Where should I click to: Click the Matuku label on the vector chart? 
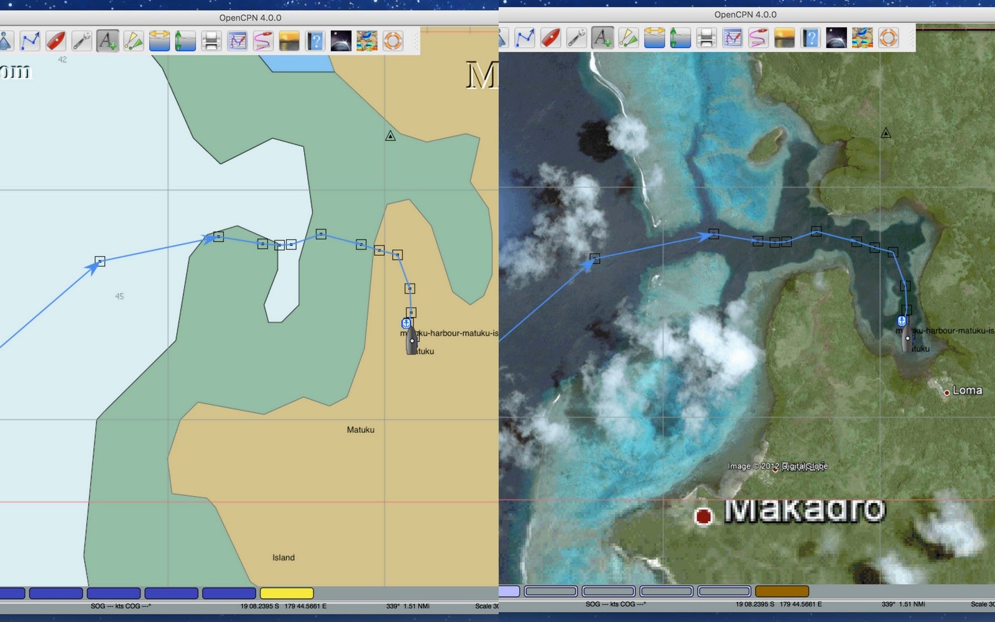click(x=361, y=430)
